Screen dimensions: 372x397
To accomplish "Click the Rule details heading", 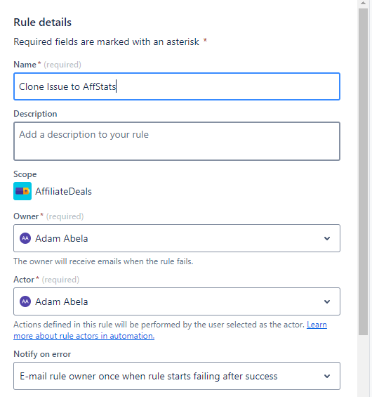I will coord(43,22).
